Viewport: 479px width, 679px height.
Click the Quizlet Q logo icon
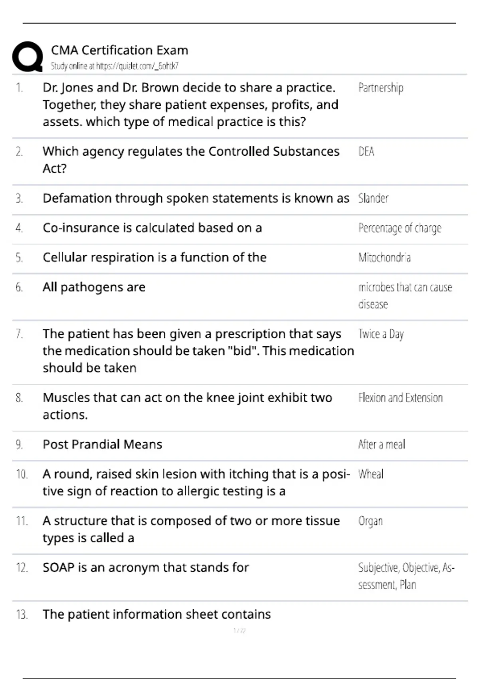(x=28, y=57)
